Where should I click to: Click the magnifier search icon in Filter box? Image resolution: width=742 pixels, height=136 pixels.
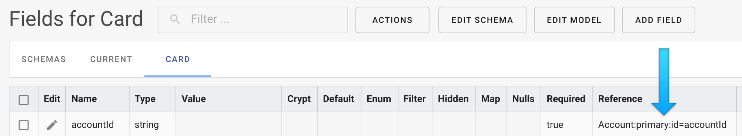click(x=175, y=19)
